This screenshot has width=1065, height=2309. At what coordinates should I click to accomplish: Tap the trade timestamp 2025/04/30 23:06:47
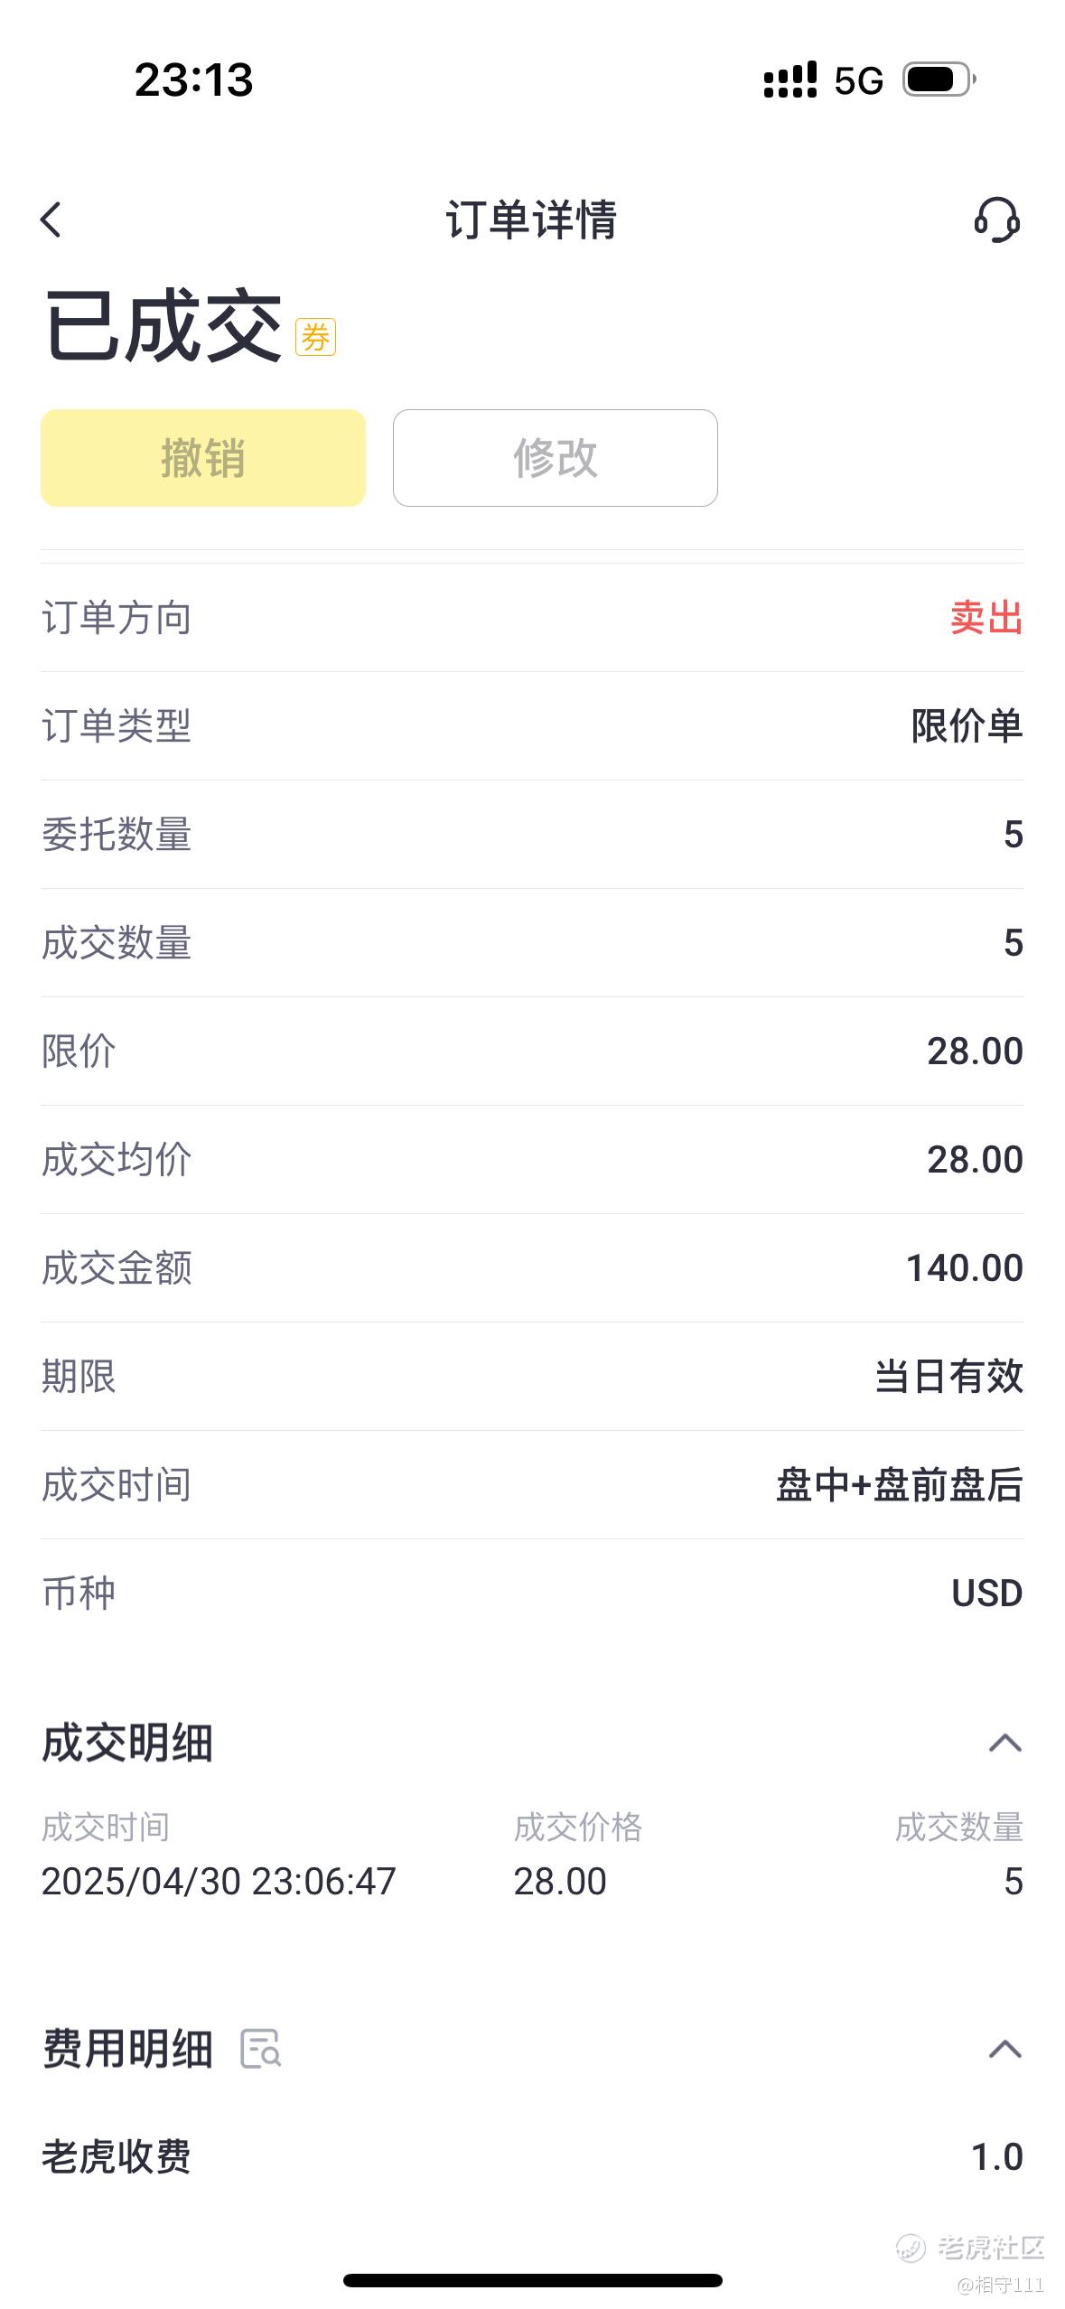[219, 1882]
